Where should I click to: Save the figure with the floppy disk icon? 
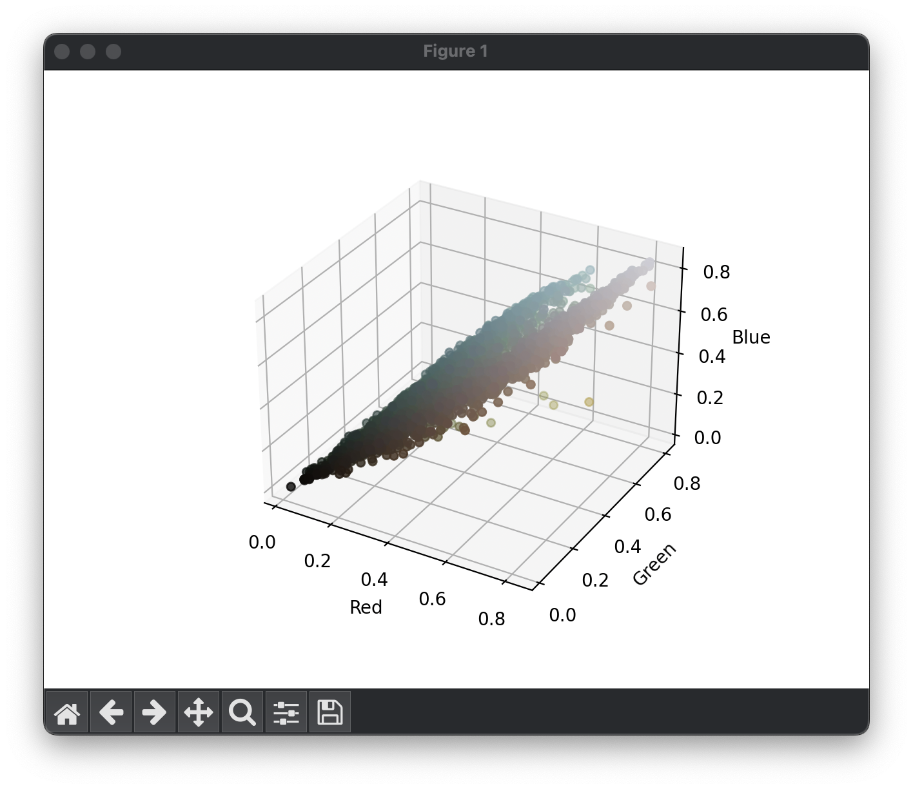coord(330,712)
